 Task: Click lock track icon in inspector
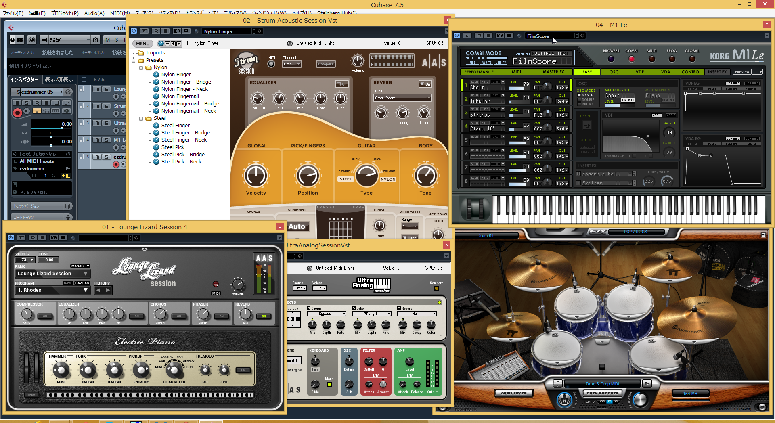click(x=46, y=111)
